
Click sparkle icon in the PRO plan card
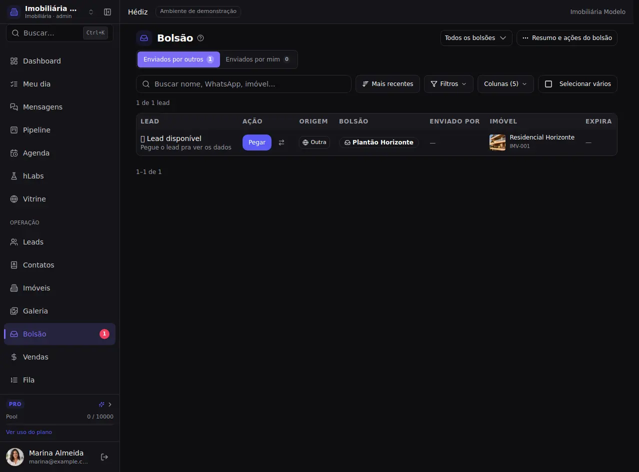coord(101,404)
